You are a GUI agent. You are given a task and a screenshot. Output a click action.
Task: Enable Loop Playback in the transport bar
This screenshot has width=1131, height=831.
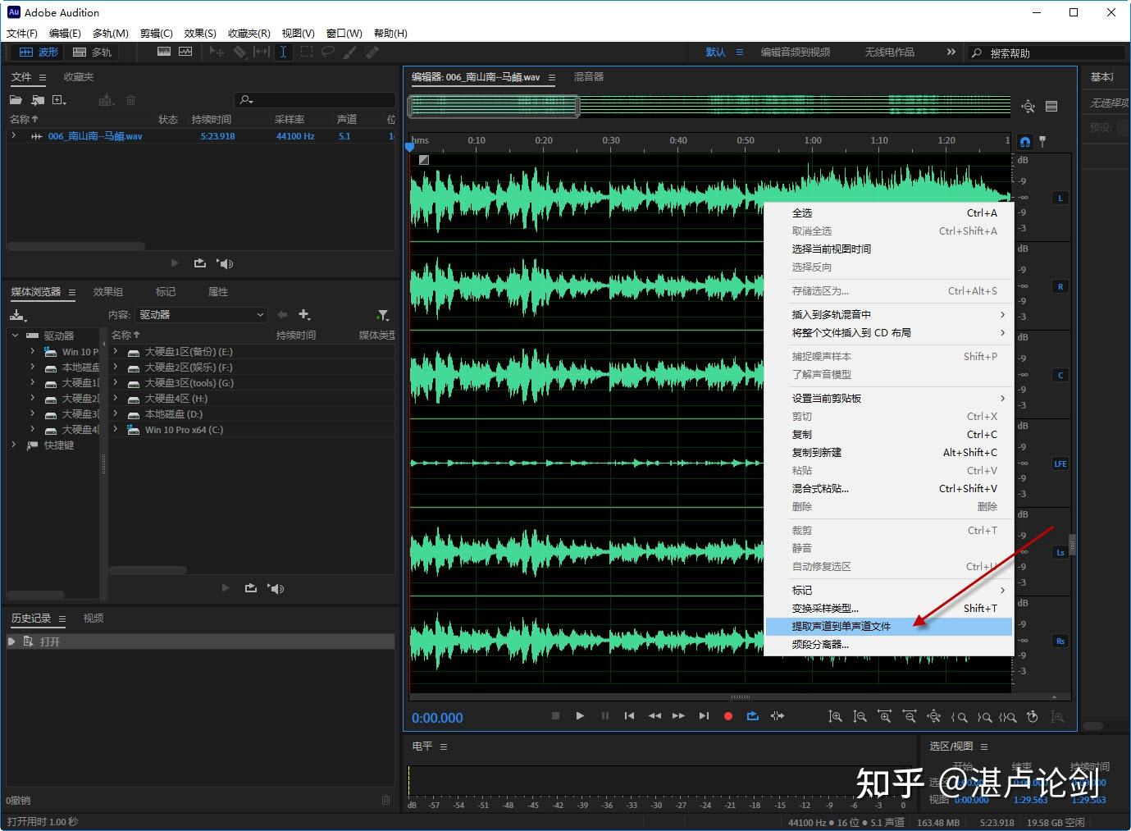click(752, 716)
